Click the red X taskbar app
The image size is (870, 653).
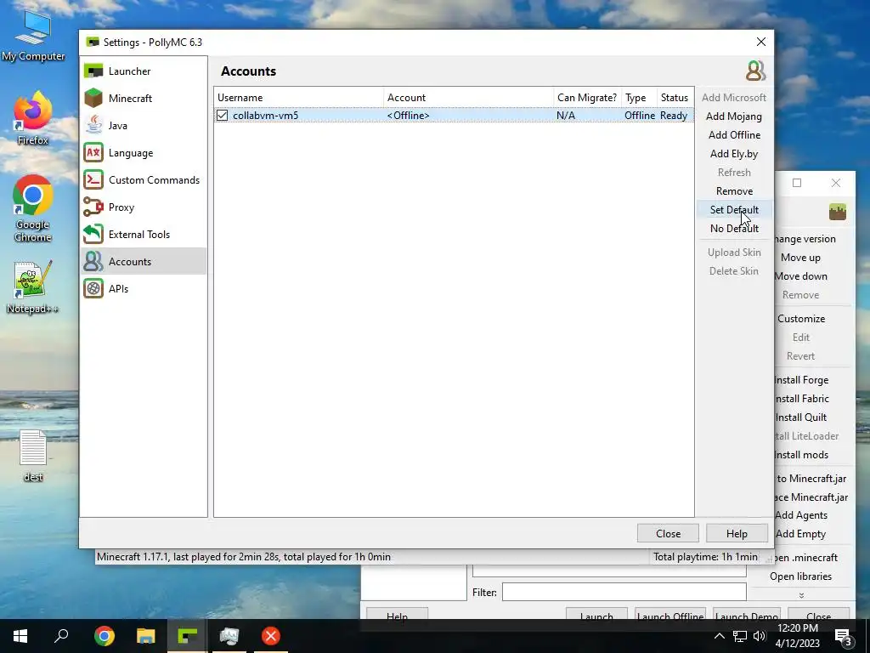[271, 636]
